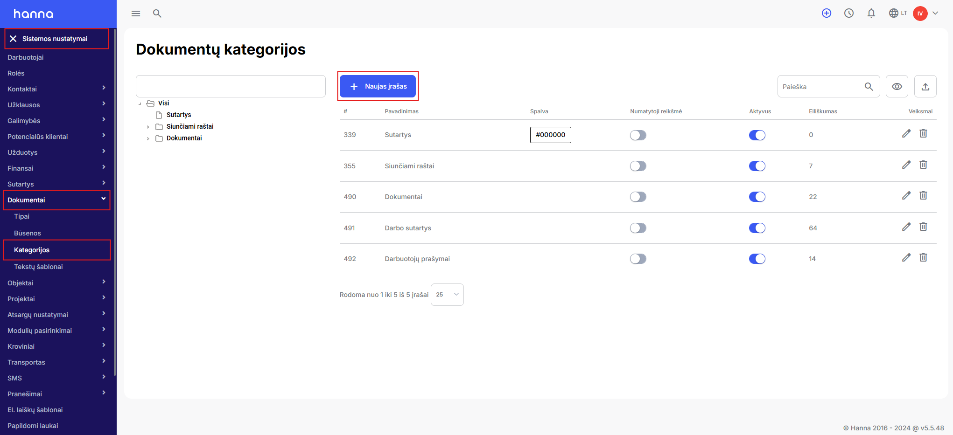This screenshot has width=953, height=435.
Task: Open user menu dropdown chevron
Action: (935, 13)
